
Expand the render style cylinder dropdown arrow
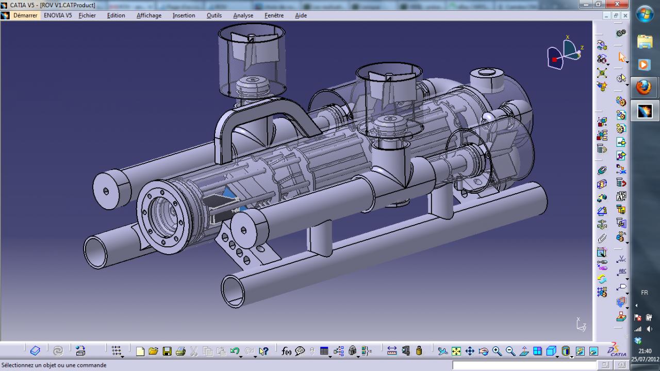pos(572,356)
